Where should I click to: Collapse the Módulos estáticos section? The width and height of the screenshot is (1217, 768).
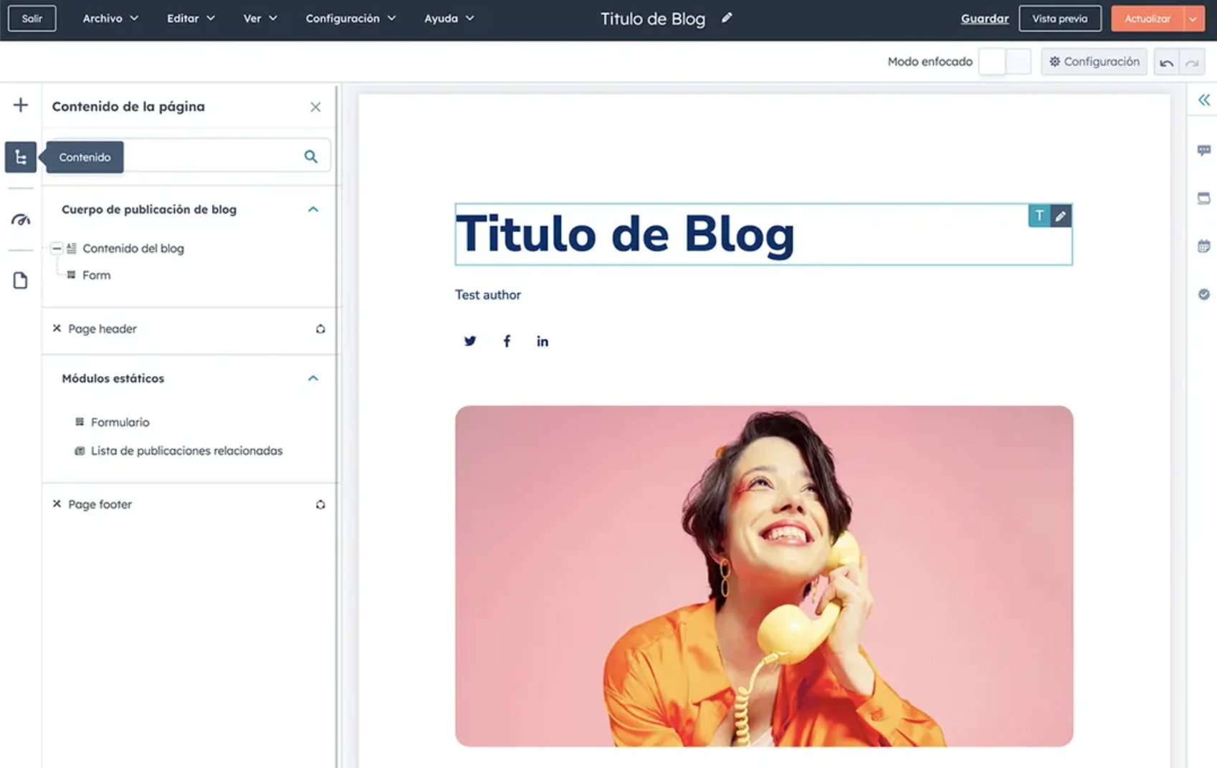[x=312, y=378]
